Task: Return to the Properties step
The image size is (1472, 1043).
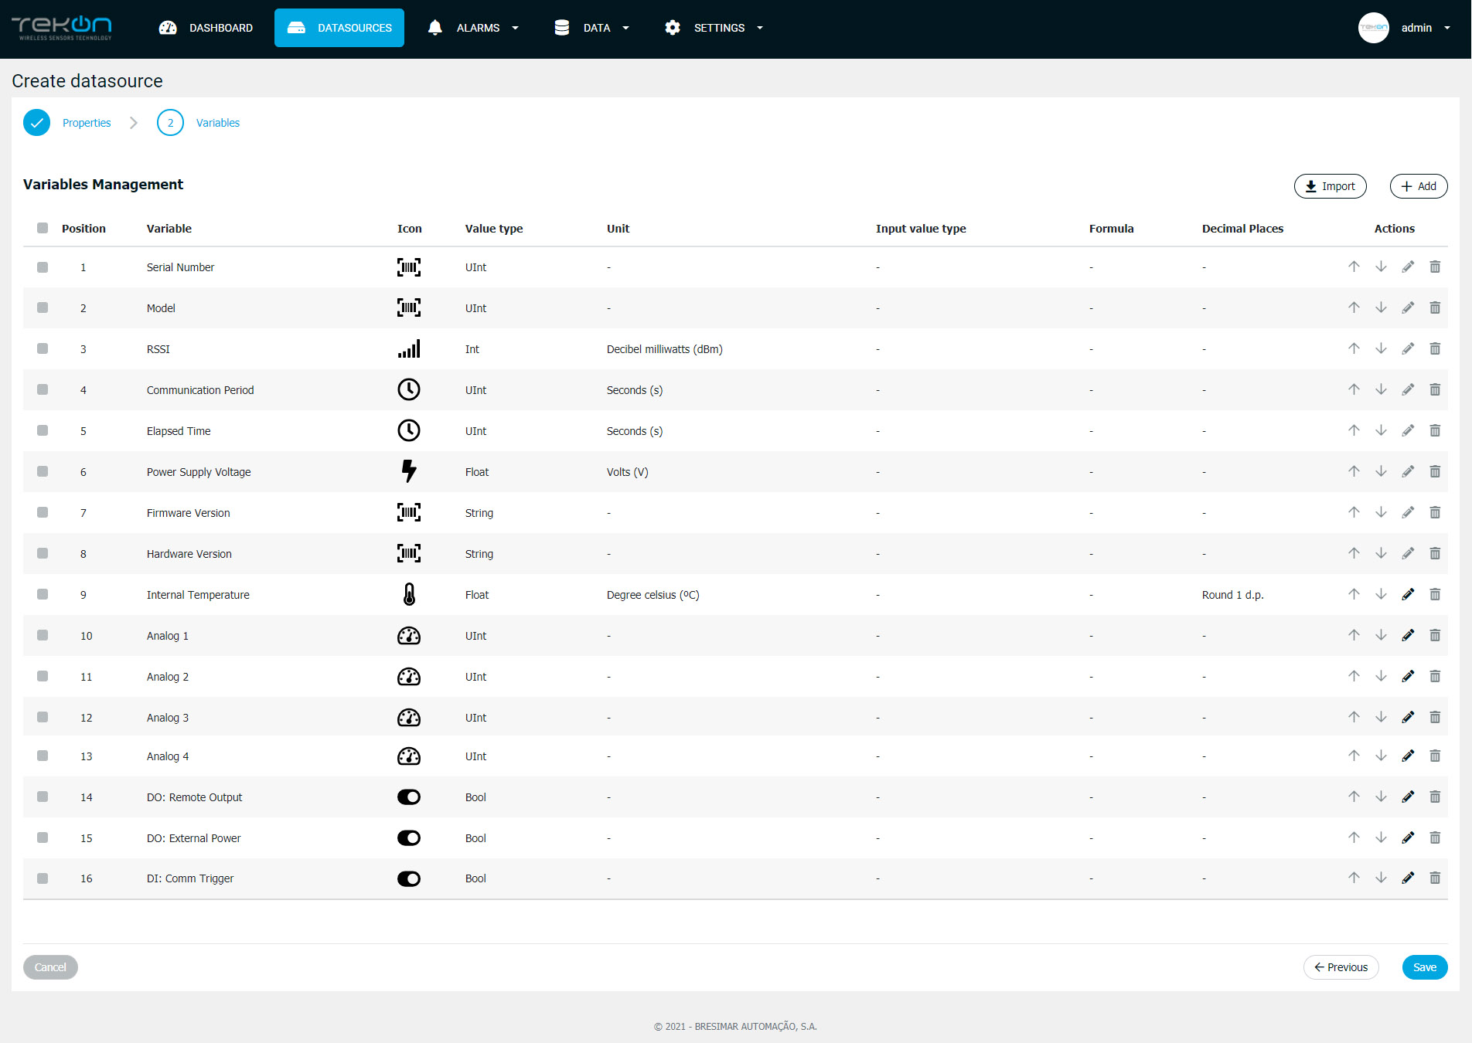Action: (68, 123)
